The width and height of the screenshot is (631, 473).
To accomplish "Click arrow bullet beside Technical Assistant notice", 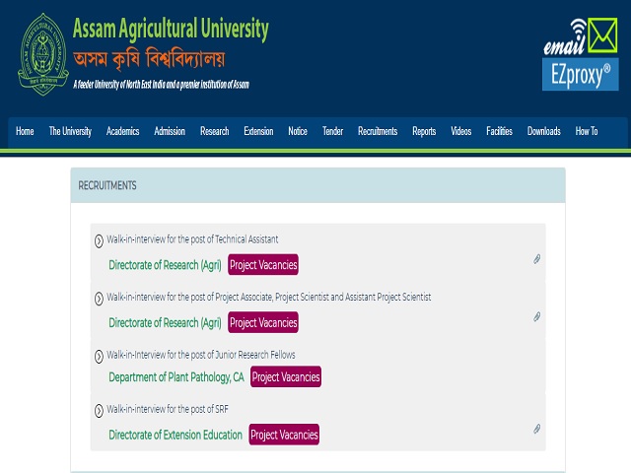I will click(99, 240).
